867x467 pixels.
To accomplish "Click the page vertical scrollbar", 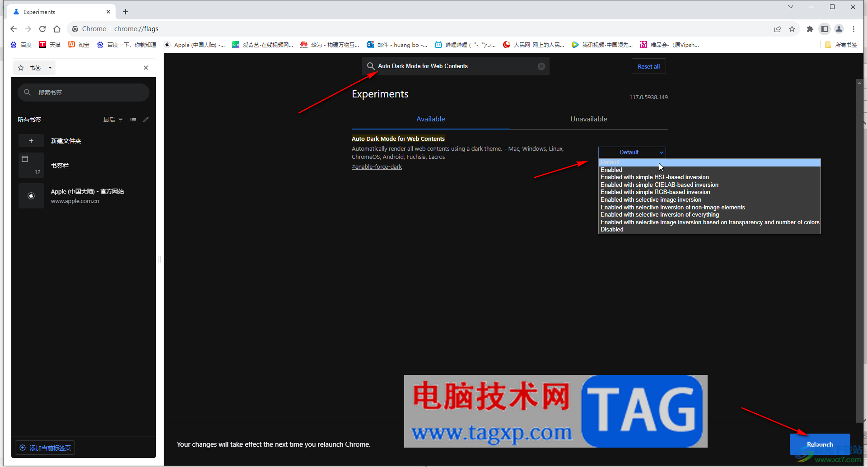I will coord(859,250).
